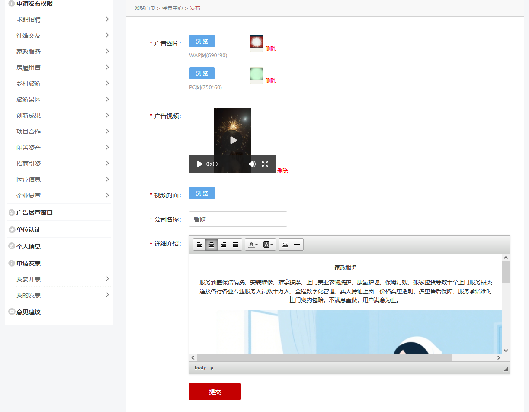Image resolution: width=529 pixels, height=412 pixels.
Task: Click the 提交 submit button
Action: click(x=215, y=392)
